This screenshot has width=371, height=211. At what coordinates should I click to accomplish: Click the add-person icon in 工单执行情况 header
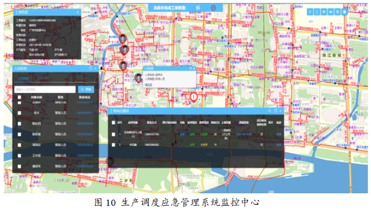(x=269, y=111)
